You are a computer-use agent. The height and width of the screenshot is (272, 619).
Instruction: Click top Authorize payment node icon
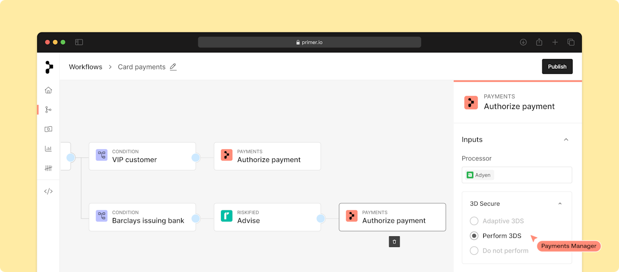click(x=227, y=155)
